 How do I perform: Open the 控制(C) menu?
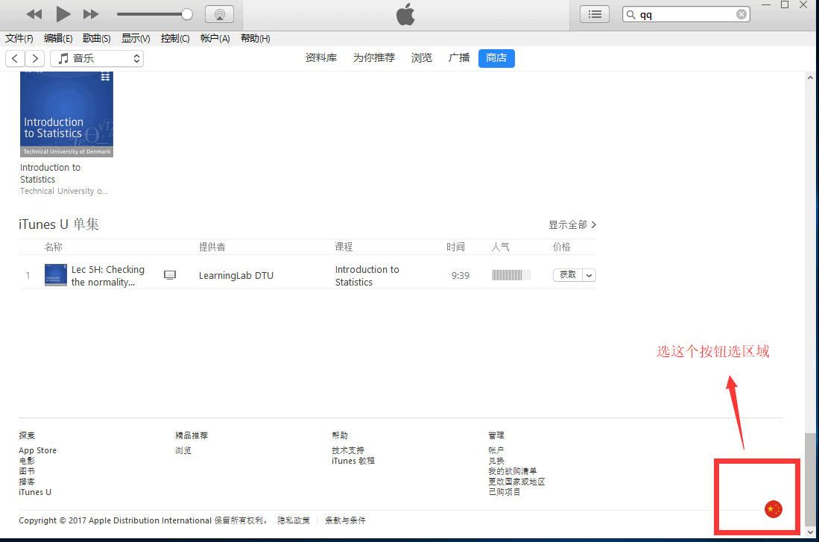[175, 38]
